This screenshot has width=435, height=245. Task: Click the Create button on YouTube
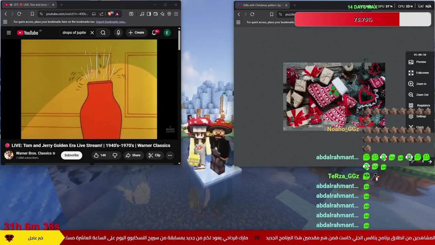coord(136,33)
